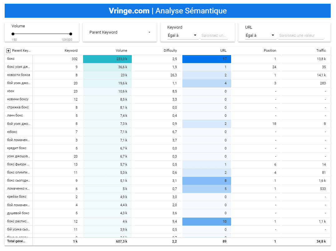The height and width of the screenshot is (251, 336).
Task: Select the 'бокс олимпи...' row label
Action: tap(18, 173)
